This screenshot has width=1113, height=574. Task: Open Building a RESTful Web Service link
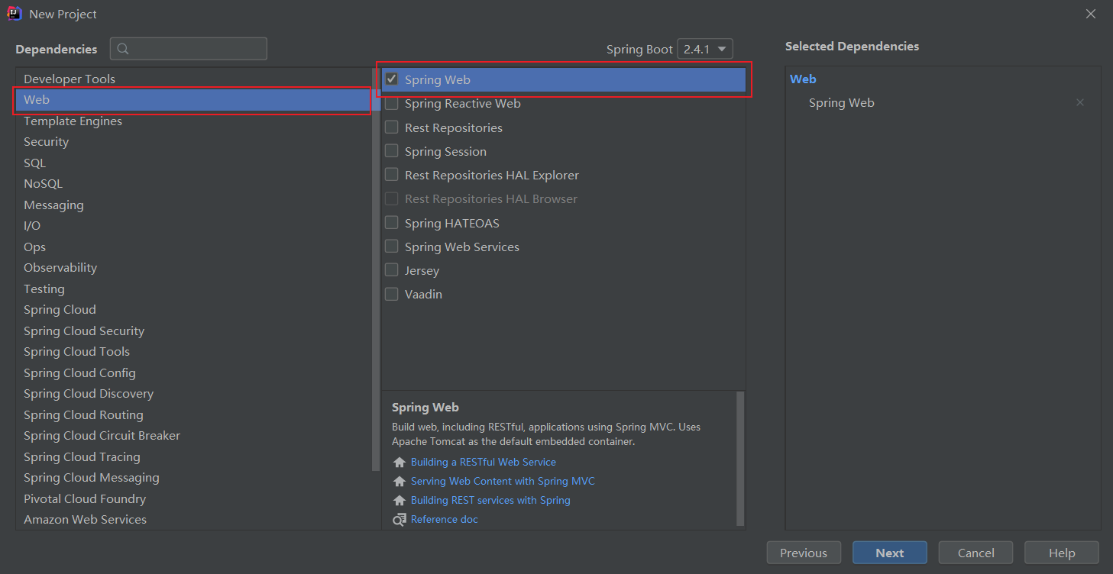click(x=484, y=463)
